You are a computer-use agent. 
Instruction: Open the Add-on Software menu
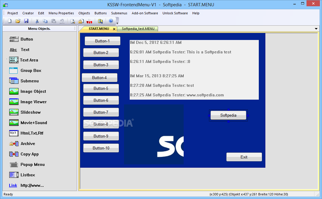click(x=145, y=13)
